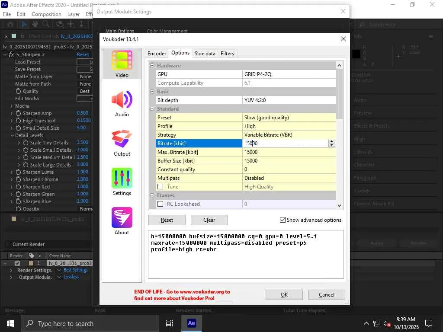Screen dimensions: 443x332
Task: Click the Windows search box
Action: [90, 323]
